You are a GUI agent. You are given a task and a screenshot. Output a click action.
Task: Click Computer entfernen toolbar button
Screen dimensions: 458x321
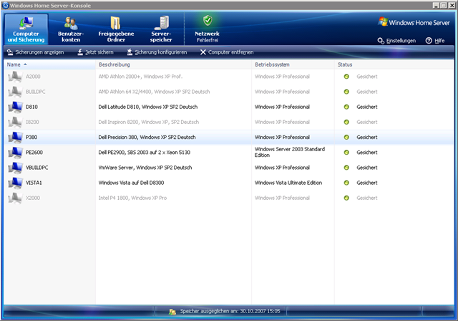227,52
